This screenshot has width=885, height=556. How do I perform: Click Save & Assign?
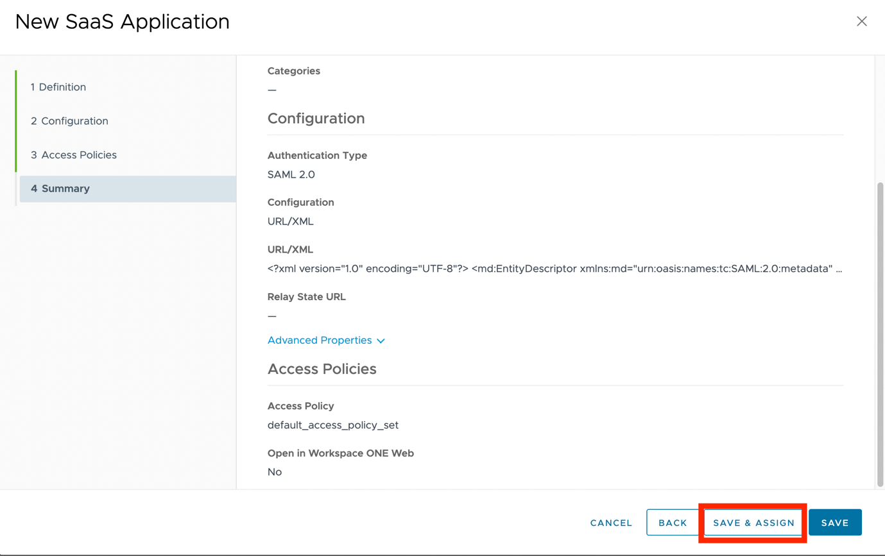[753, 523]
